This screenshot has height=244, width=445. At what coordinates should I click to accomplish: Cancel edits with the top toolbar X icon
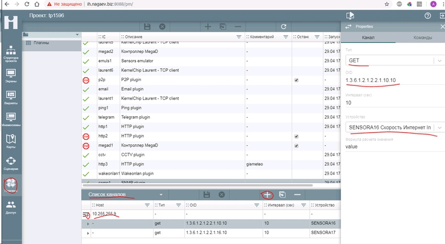[162, 26]
